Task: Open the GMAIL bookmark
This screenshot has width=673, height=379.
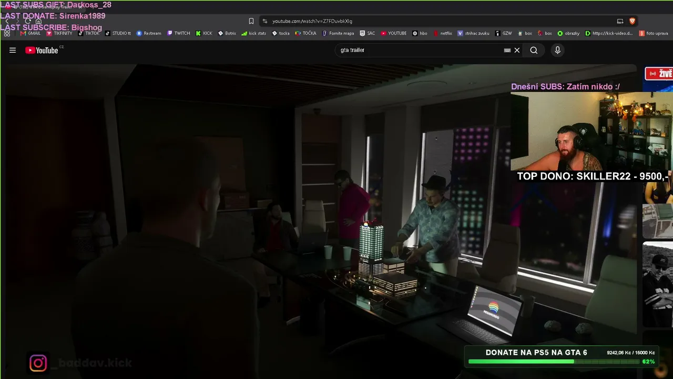Action: click(x=30, y=33)
